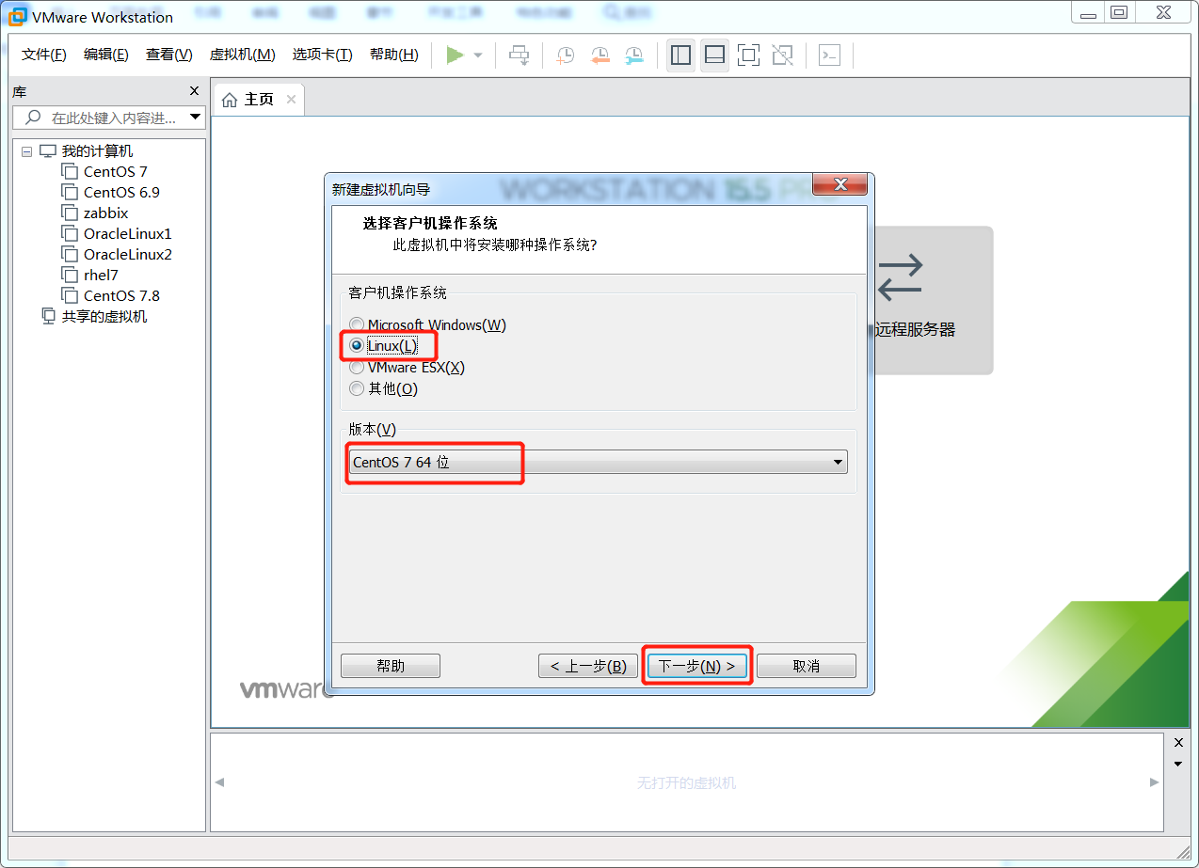Click the left arrow of thumbnail bar
The width and height of the screenshot is (1199, 868).
[x=220, y=782]
